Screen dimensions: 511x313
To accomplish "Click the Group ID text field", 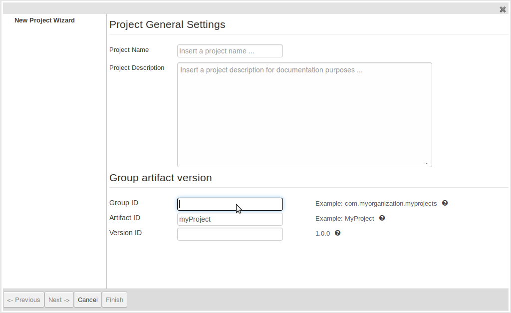I will click(230, 204).
